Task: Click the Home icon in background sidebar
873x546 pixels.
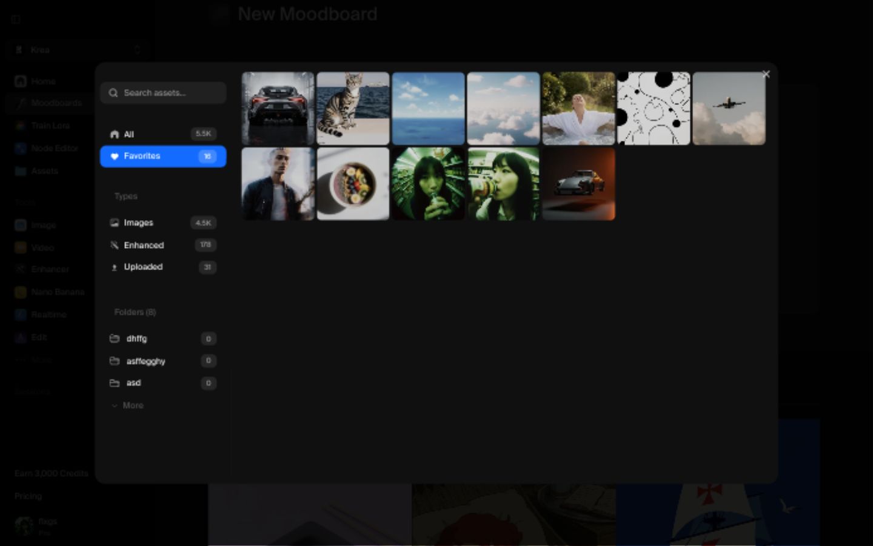Action: 21,81
